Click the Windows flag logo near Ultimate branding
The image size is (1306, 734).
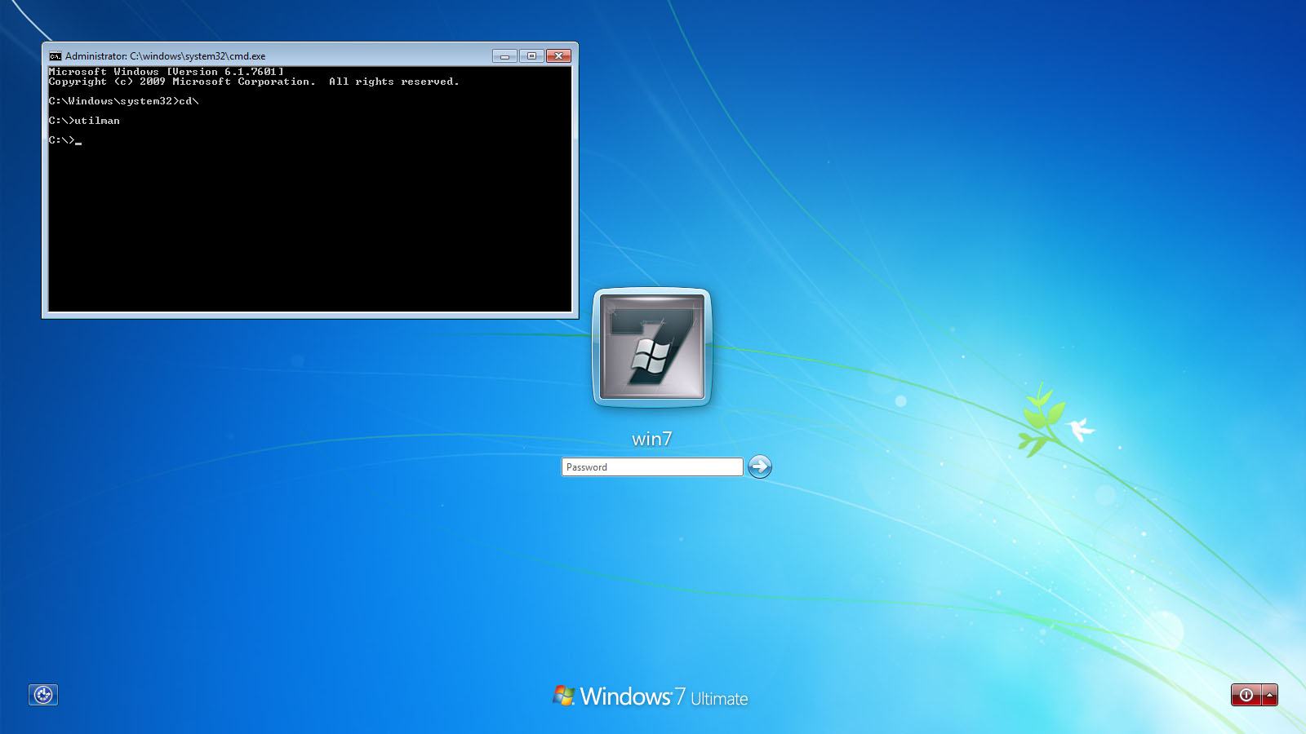563,697
